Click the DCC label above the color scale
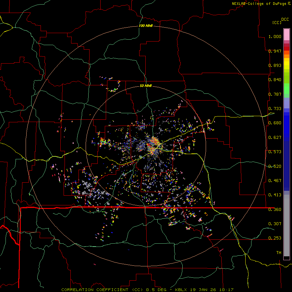This screenshot has height=292, width=292. 285,19
